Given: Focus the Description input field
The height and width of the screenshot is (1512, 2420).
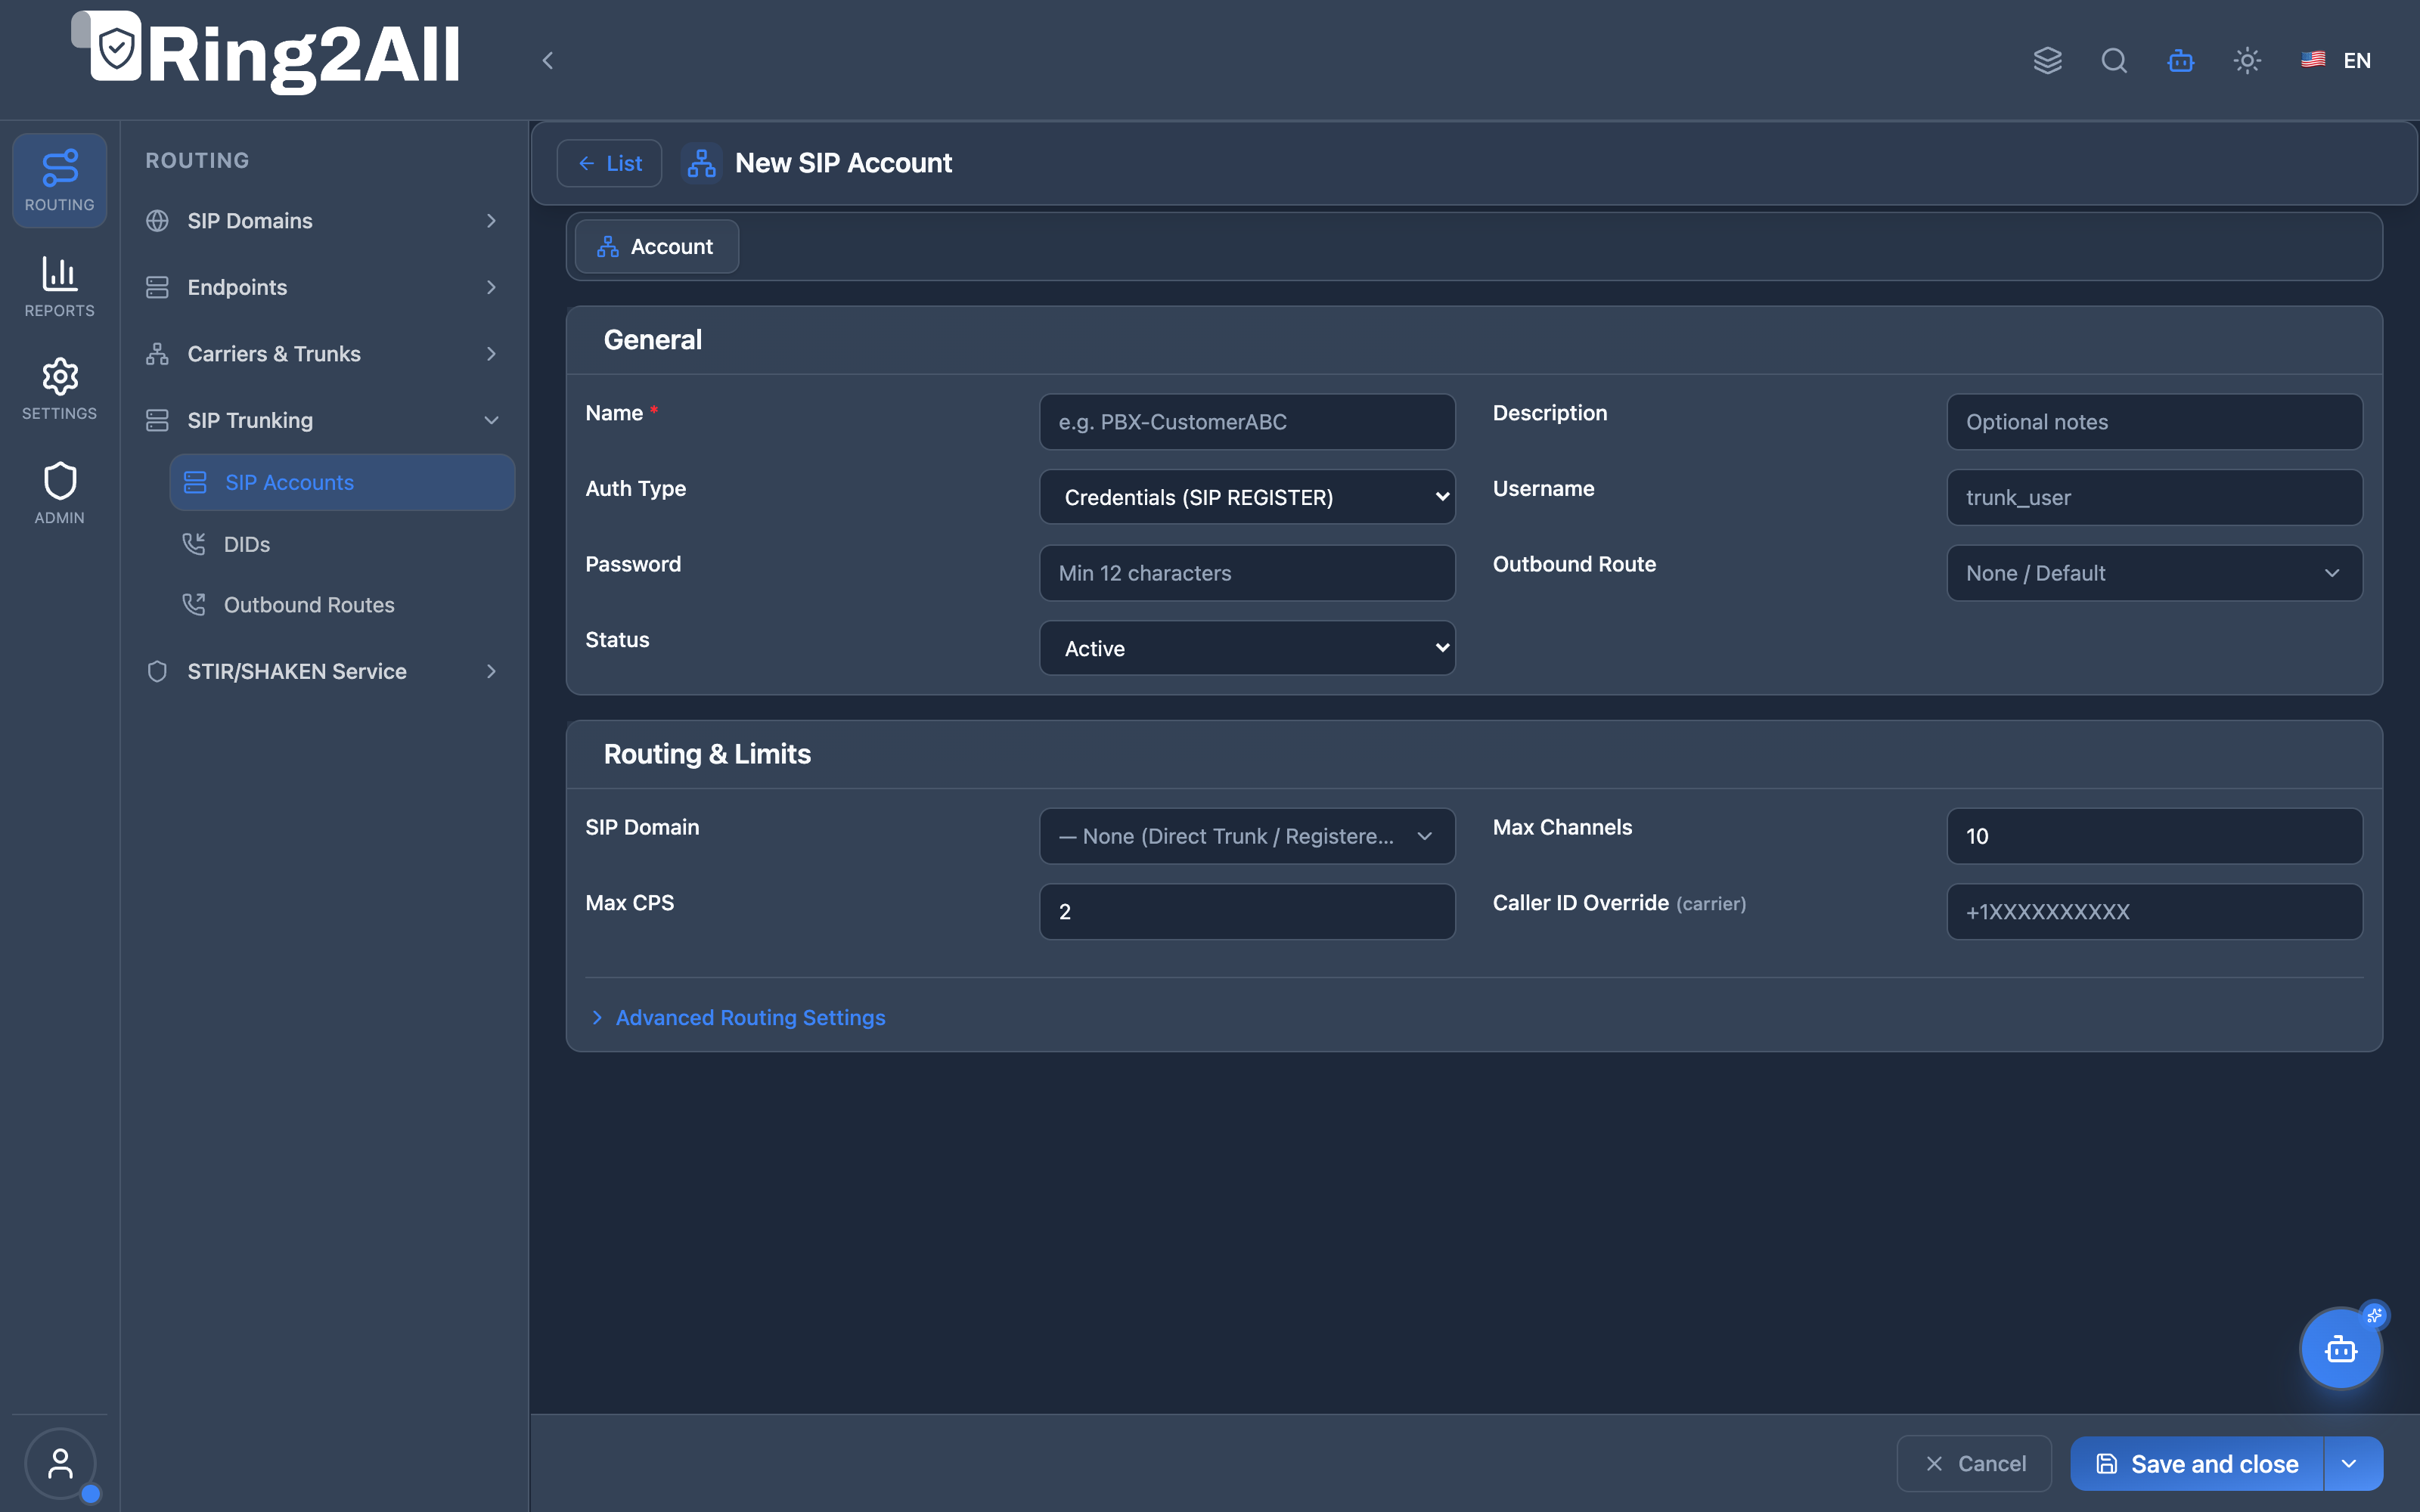Looking at the screenshot, I should click(x=2154, y=422).
